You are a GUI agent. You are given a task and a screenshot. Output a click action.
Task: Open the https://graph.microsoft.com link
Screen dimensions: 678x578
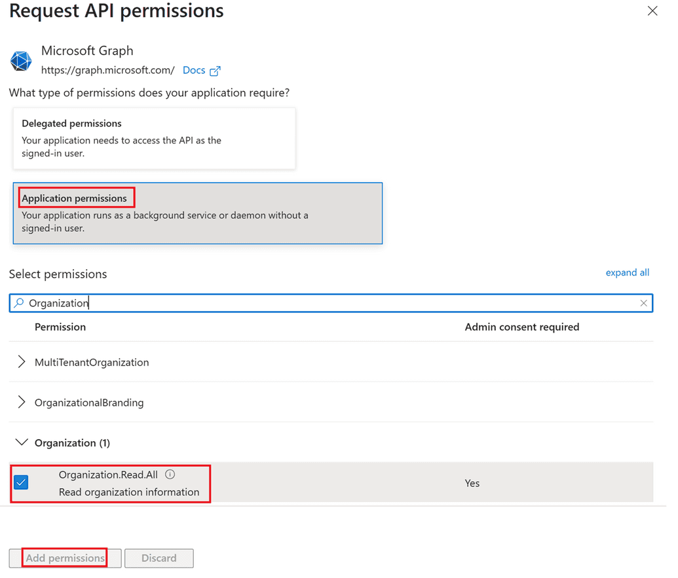point(107,70)
